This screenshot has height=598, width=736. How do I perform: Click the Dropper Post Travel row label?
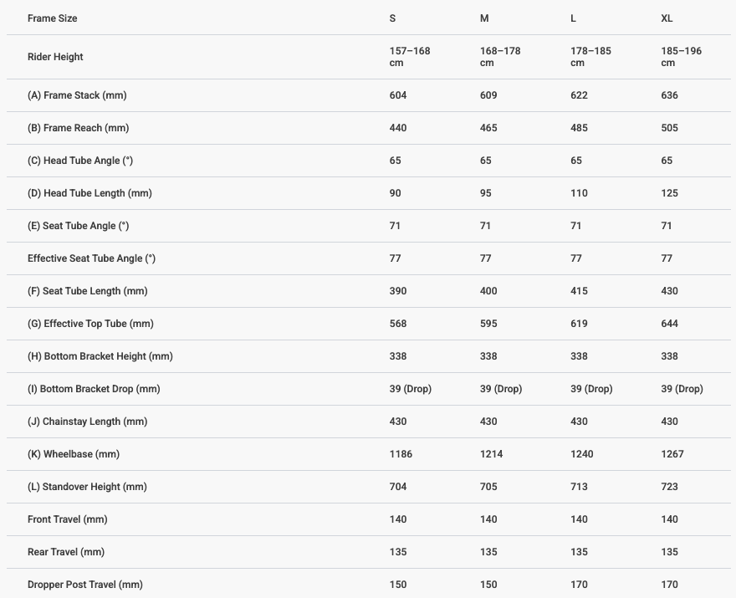pyautogui.click(x=85, y=585)
